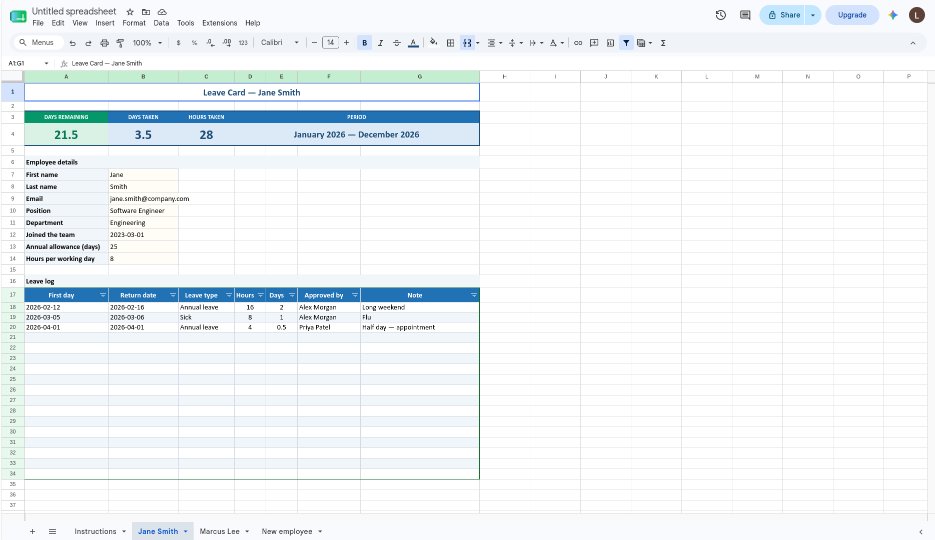Activate the Paint format tool
935x540 pixels.
(x=120, y=43)
